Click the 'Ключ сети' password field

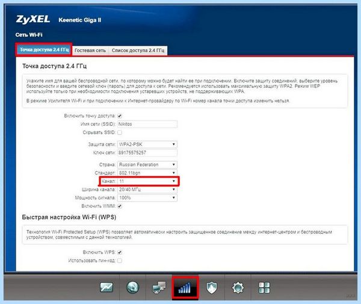click(x=147, y=153)
